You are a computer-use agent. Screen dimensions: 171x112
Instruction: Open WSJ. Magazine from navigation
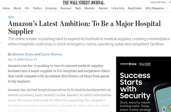tap(155, 8)
